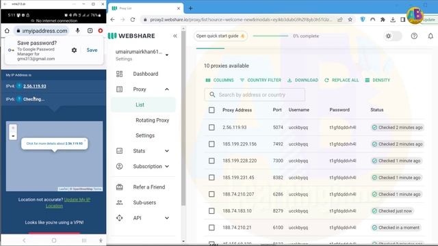Screen dimensions: 438x246
Task: Click the Dashboard grid icon
Action: (119, 74)
